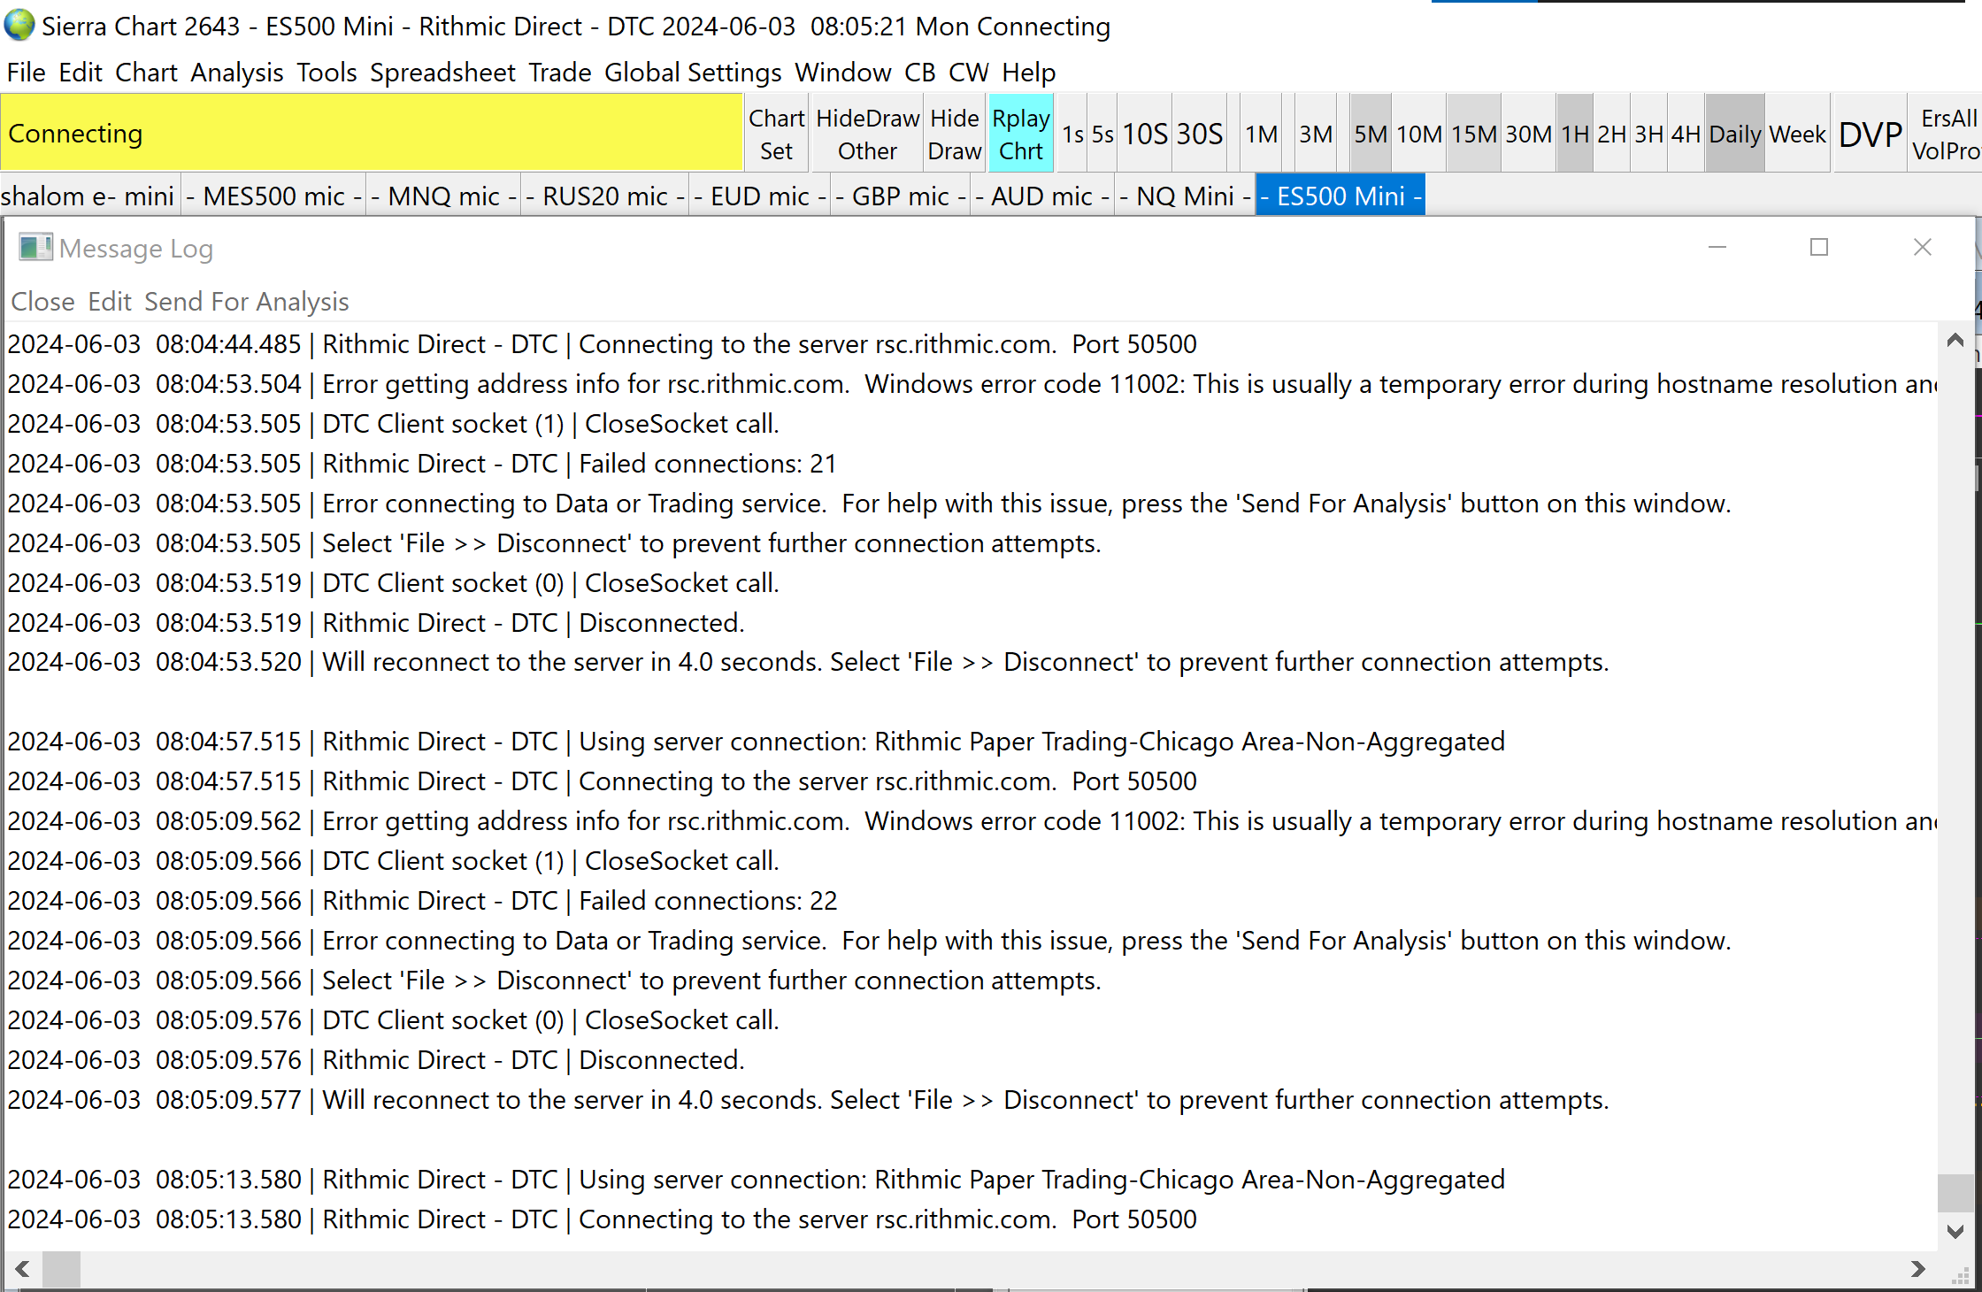This screenshot has height=1292, width=1982.
Task: Click the yellow Connecting status bar
Action: click(x=372, y=134)
